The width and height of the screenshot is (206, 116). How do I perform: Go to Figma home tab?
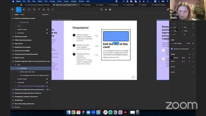click(21, 5)
